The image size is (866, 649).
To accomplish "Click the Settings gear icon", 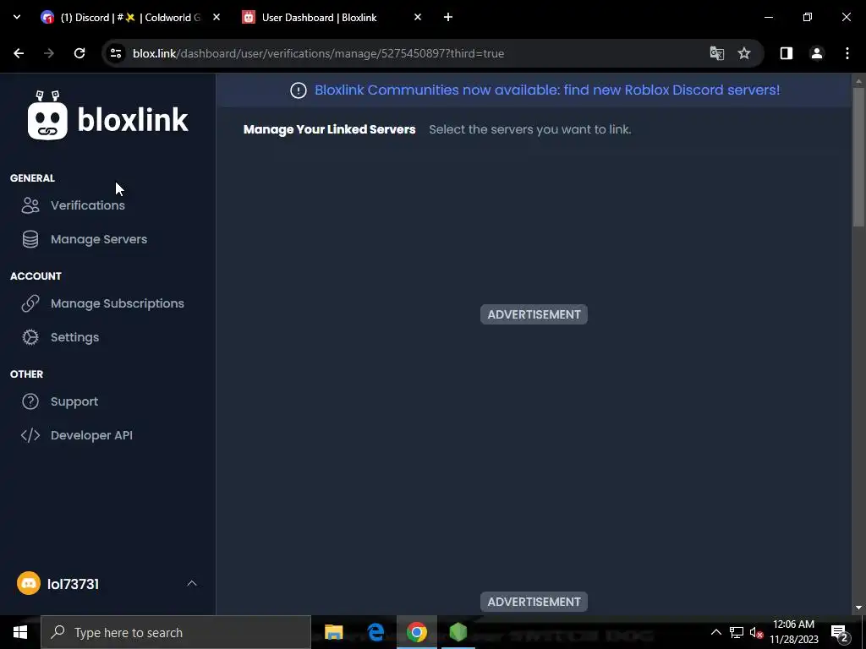I will (30, 337).
